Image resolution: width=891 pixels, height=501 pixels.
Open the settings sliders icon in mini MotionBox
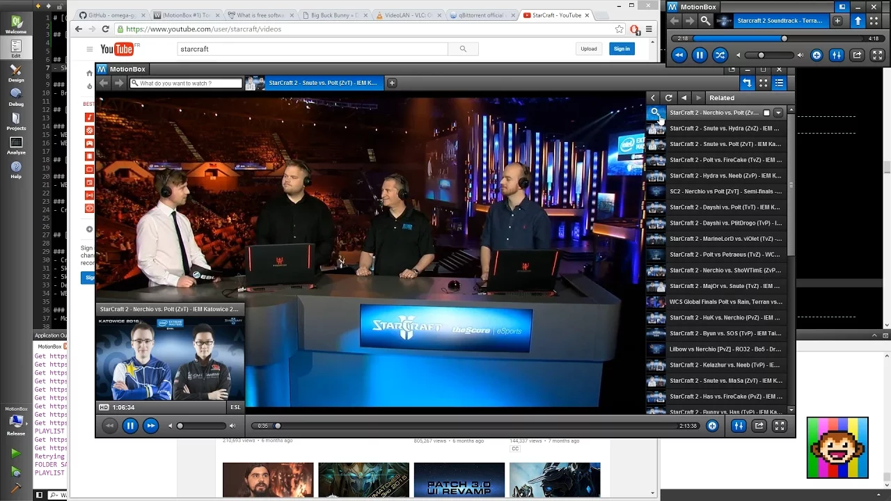pyautogui.click(x=837, y=55)
